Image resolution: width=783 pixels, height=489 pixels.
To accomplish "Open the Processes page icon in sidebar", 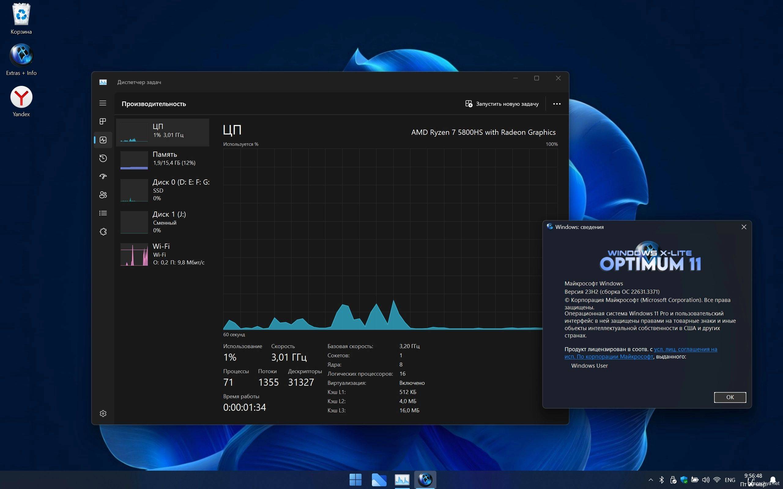I will click(103, 121).
